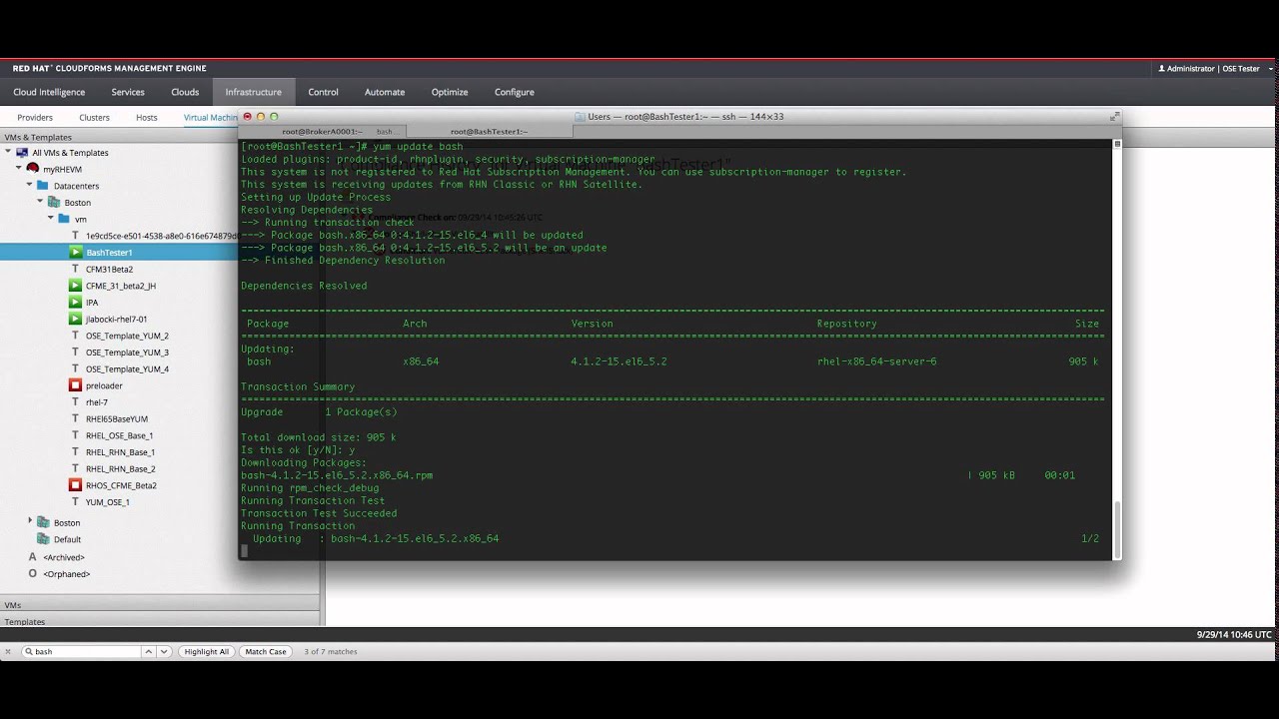Open the Templates accordion panel
Screen dimensions: 1279x719
160,621
